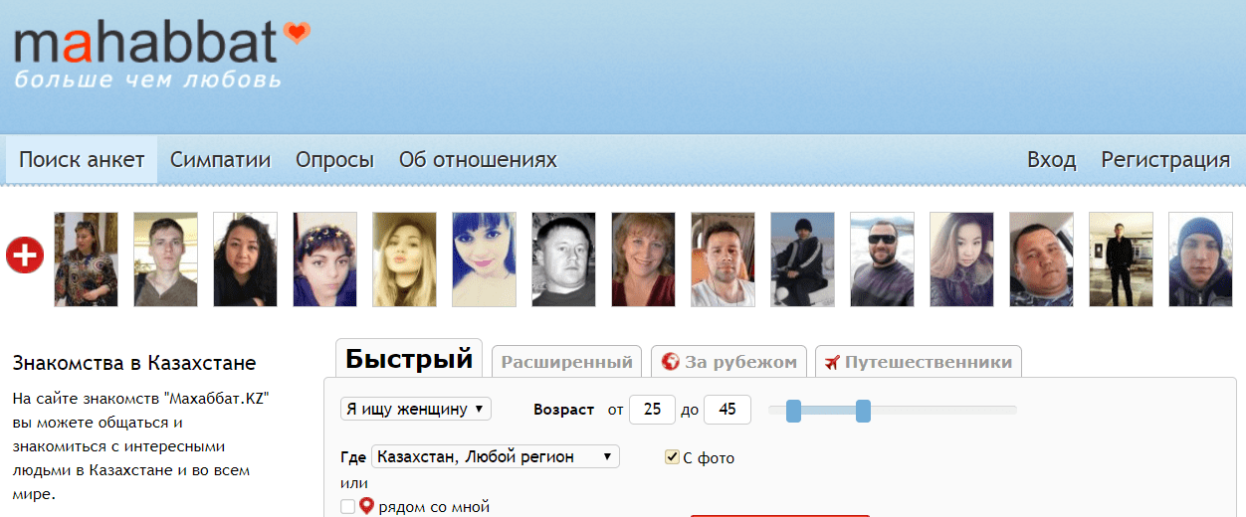Open the profile photo with flower crown
The height and width of the screenshot is (517, 1246).
(x=324, y=258)
